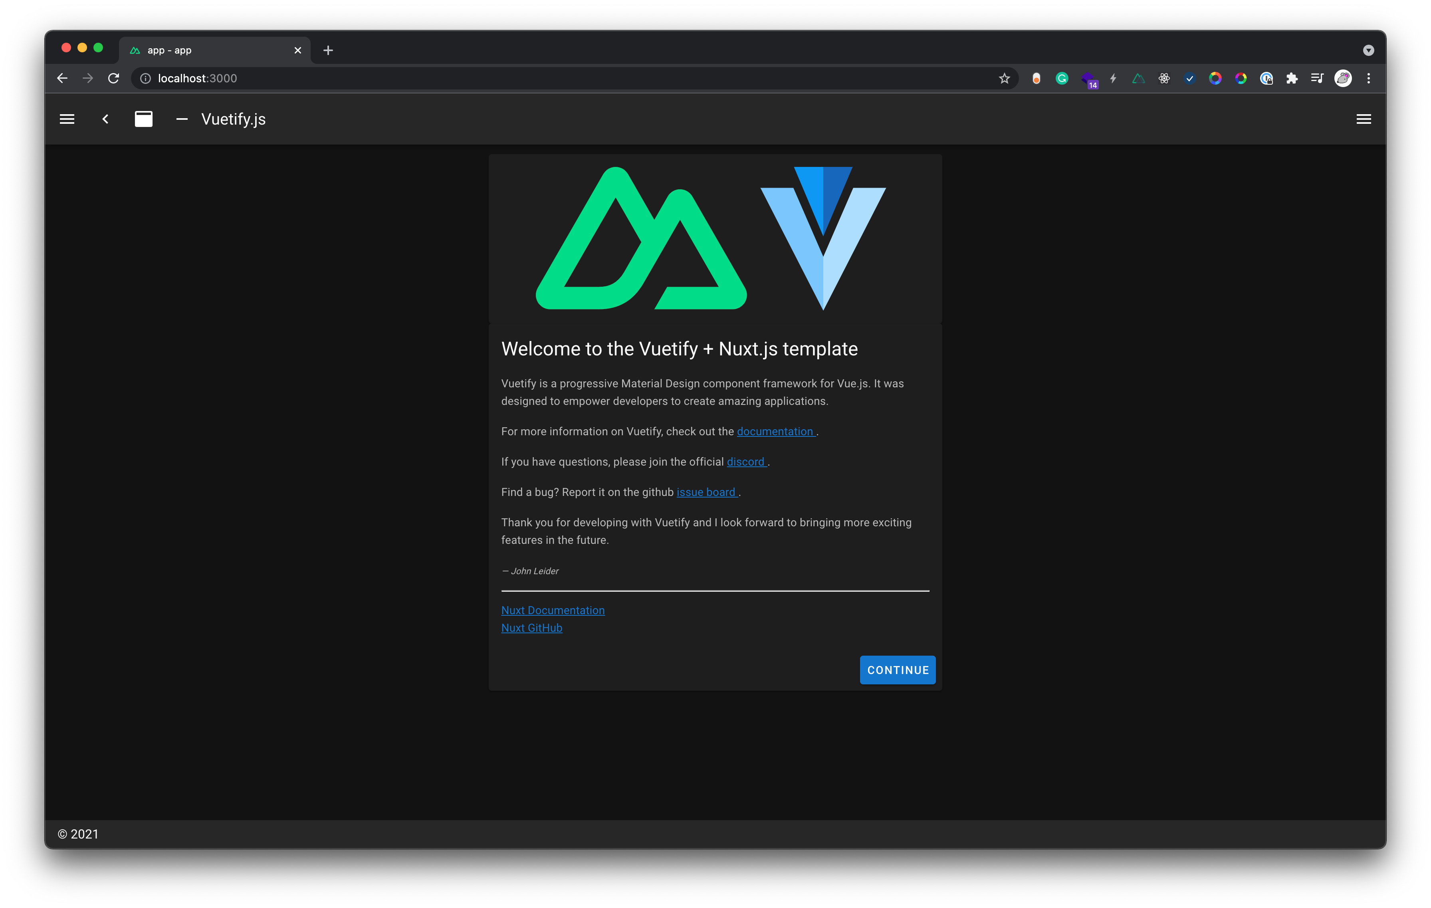This screenshot has height=908, width=1431.
Task: Expand the tab search dropdown arrow
Action: coord(1369,50)
